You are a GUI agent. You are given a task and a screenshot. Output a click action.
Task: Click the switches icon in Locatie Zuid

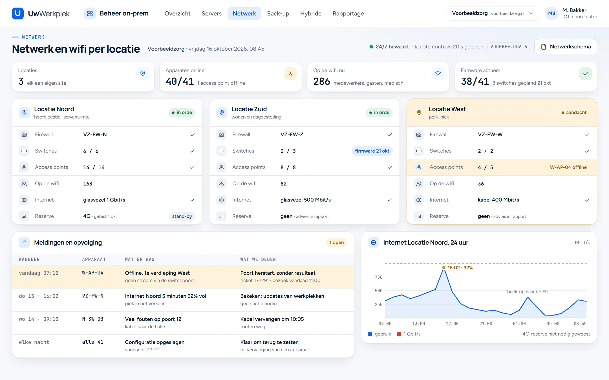click(x=222, y=151)
